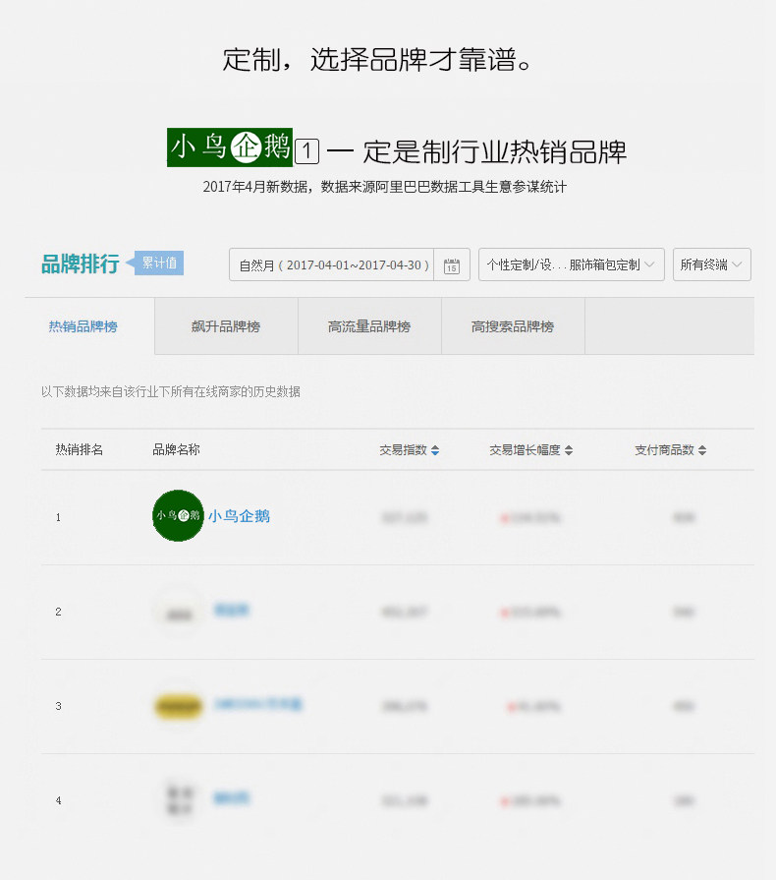Click the 累计值 tag
Image resolution: width=776 pixels, height=880 pixels.
click(159, 263)
